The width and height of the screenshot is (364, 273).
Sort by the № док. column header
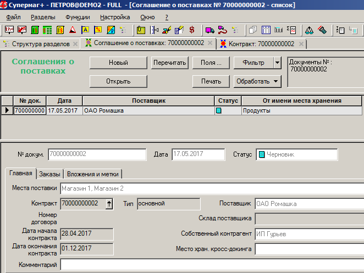click(30, 101)
